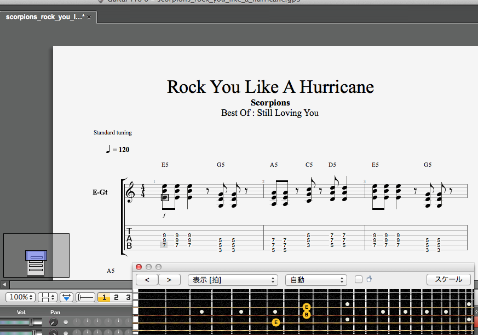Open the page layout mode dropdown

click(48, 297)
